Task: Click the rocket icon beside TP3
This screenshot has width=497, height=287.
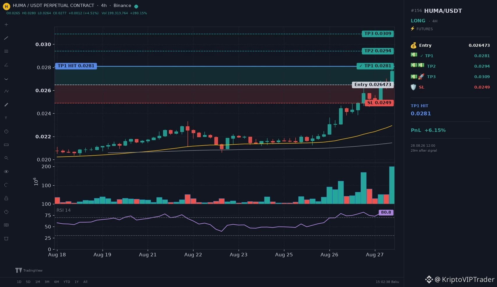Action: point(421,77)
